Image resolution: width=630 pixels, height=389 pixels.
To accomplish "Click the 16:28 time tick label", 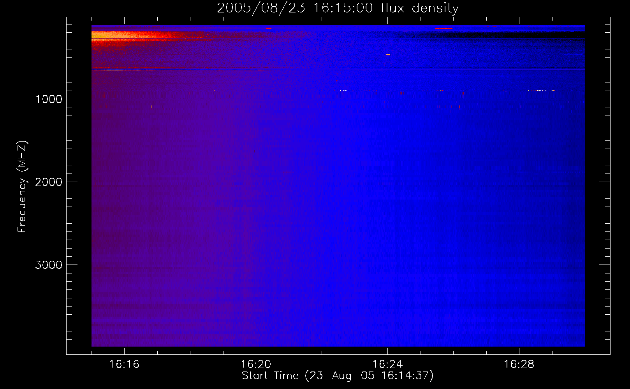I will pos(519,364).
